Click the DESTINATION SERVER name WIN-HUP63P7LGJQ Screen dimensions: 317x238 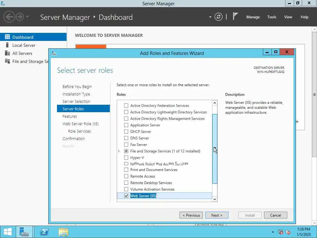[271, 72]
